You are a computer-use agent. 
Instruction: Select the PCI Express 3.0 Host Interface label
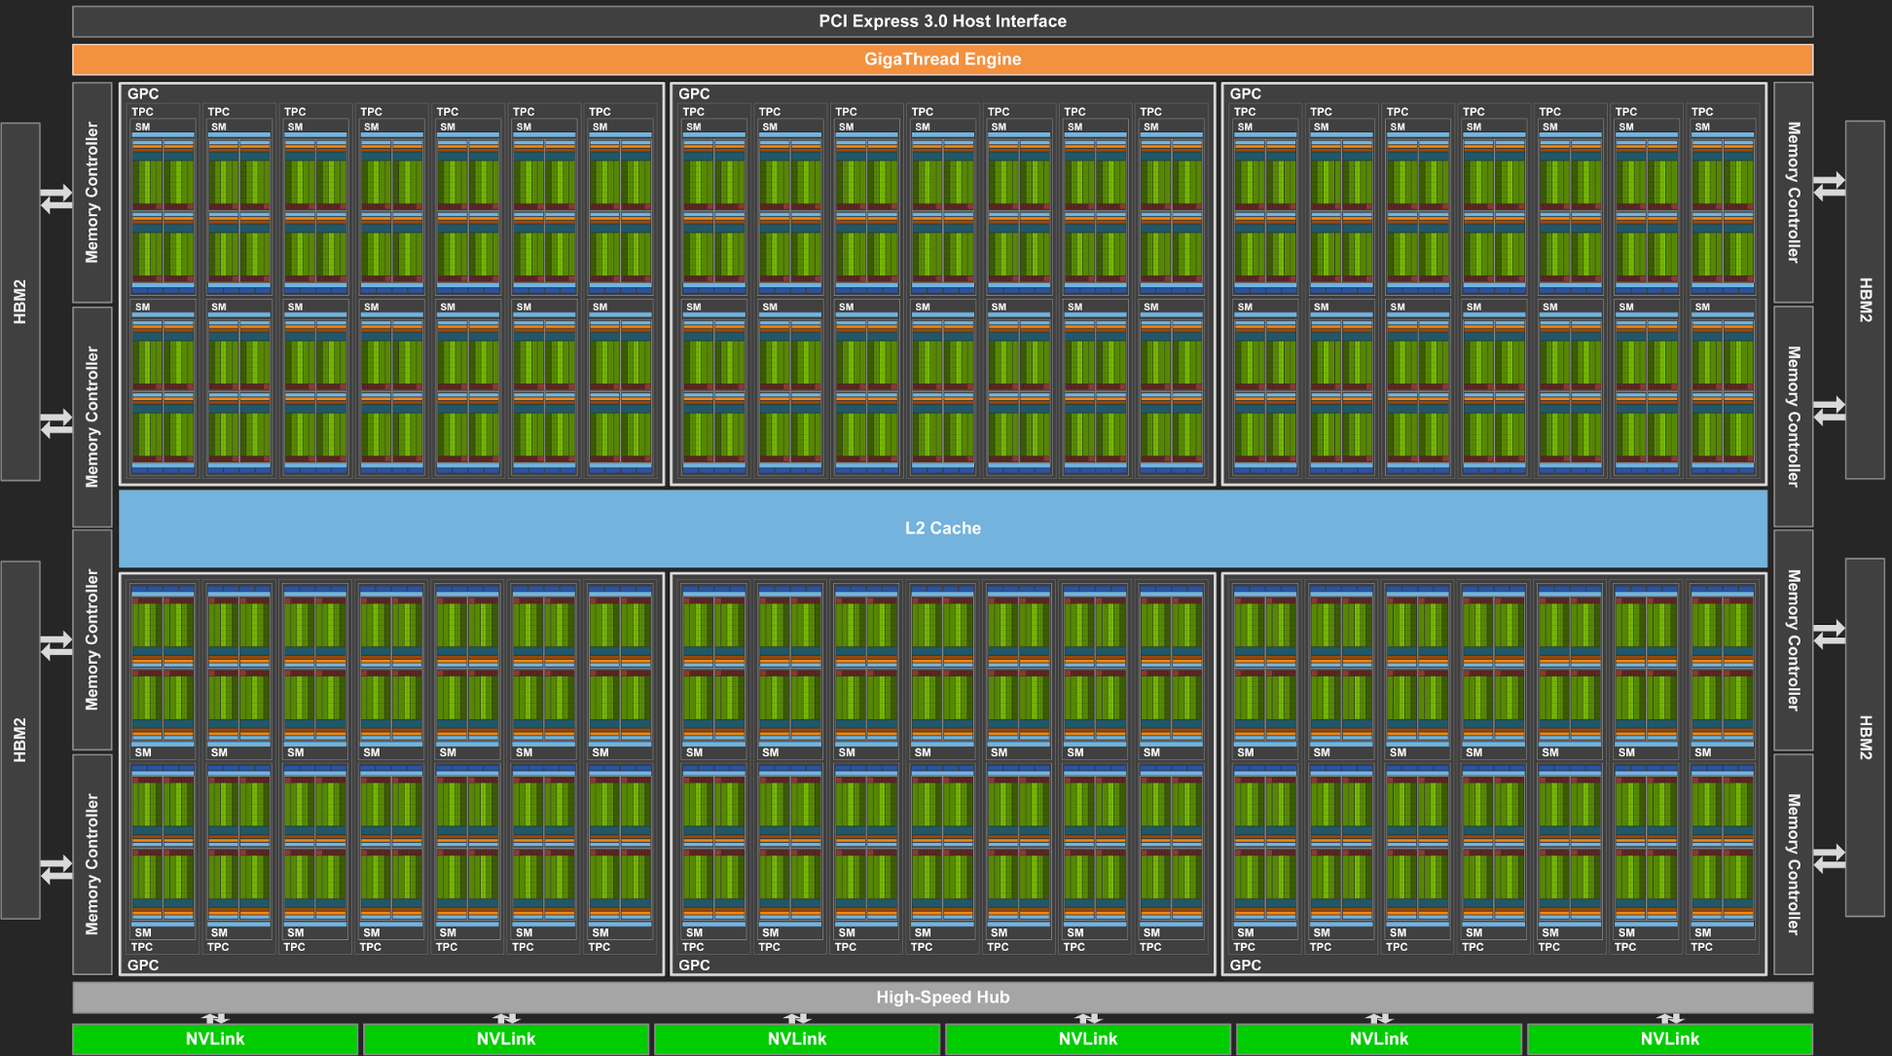click(942, 19)
